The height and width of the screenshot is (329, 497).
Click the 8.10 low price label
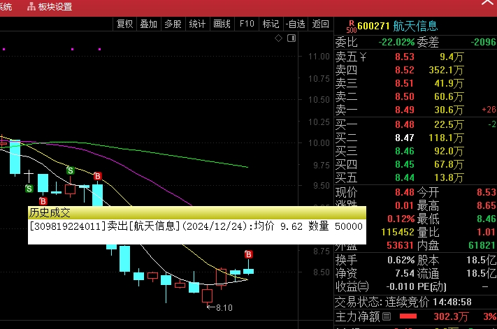coord(224,308)
